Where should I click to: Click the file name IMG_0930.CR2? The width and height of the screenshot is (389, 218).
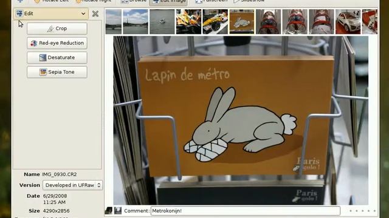[60, 174]
